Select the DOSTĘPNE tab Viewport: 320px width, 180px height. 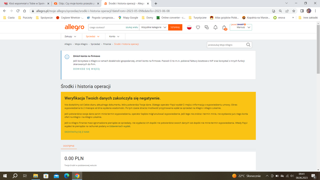coord(69,146)
